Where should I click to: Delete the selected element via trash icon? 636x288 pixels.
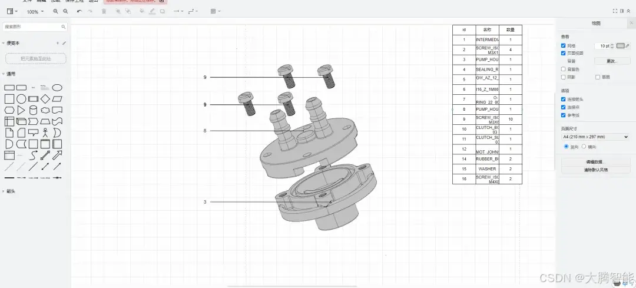[104, 11]
